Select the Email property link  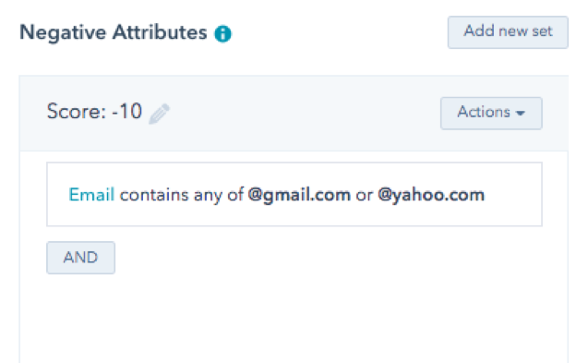click(x=91, y=195)
